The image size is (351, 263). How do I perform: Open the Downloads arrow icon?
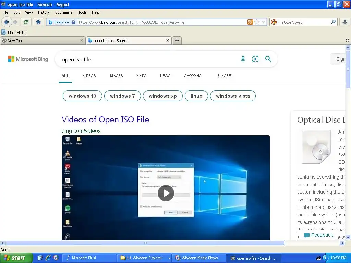click(x=345, y=22)
